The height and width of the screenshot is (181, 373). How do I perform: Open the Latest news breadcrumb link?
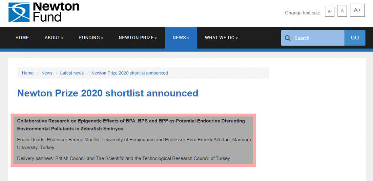(72, 73)
